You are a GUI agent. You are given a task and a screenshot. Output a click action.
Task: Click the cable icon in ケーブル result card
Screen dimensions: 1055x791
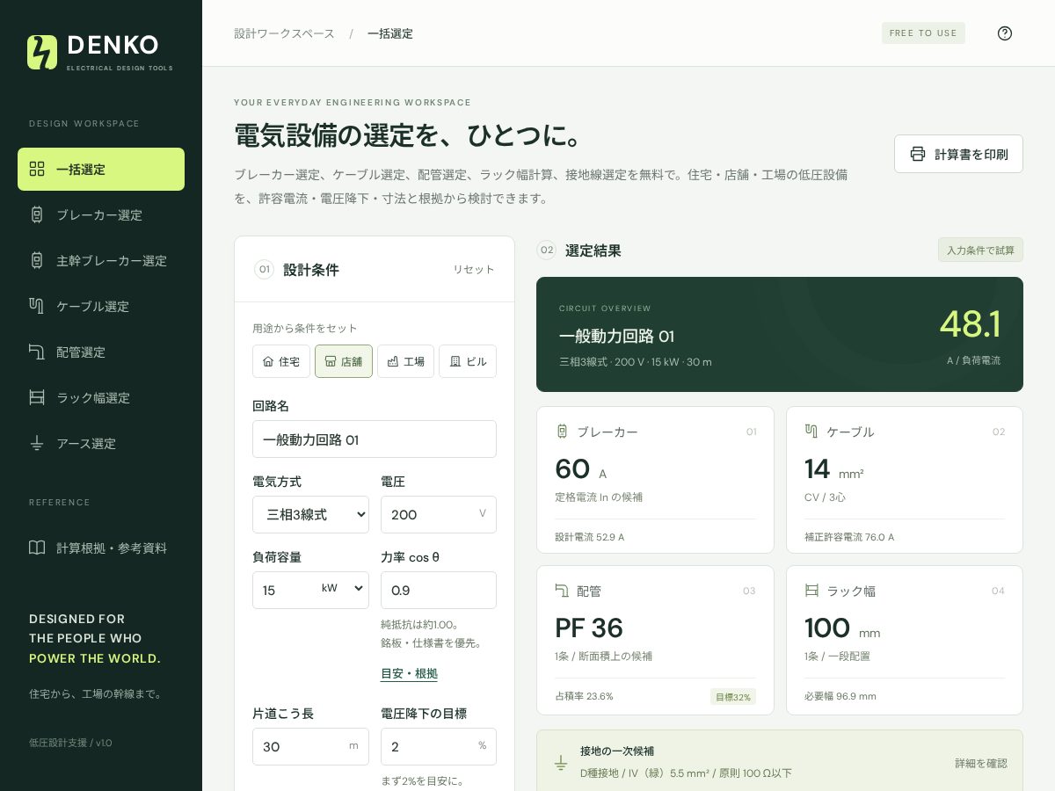[811, 431]
